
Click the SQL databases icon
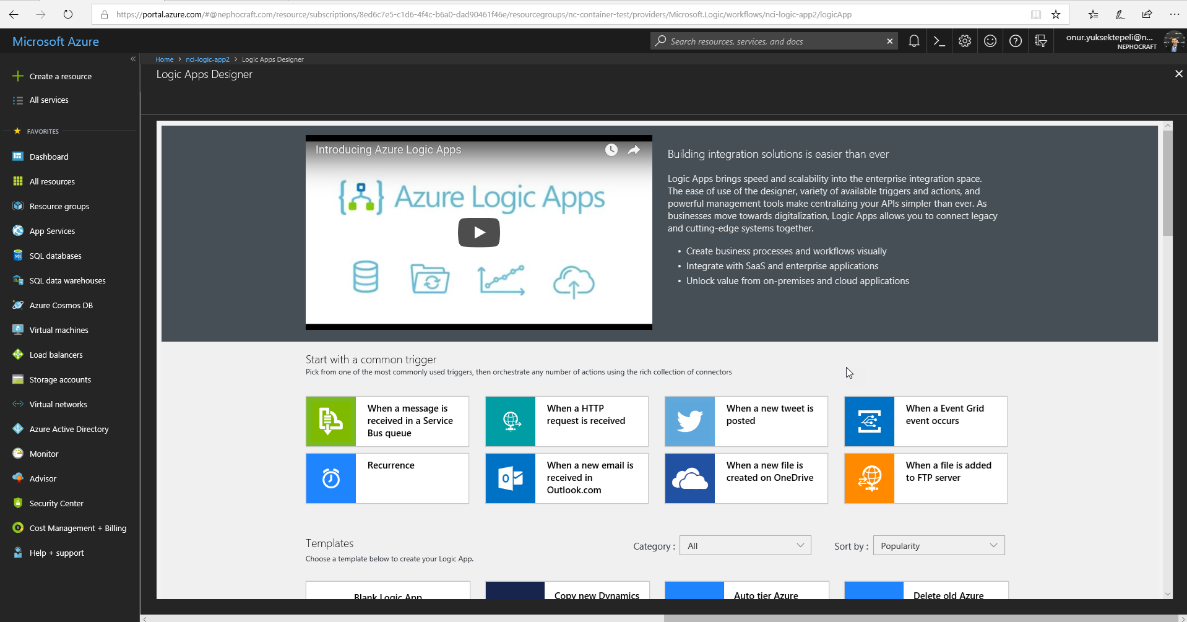18,256
